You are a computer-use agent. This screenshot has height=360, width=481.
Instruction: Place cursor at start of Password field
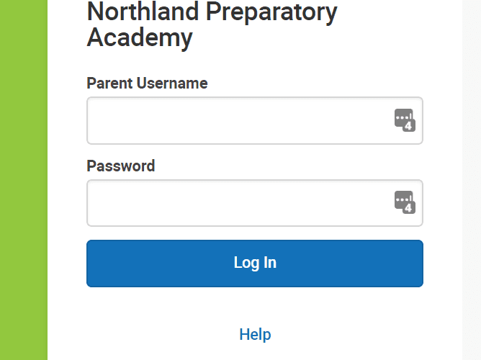click(x=92, y=203)
